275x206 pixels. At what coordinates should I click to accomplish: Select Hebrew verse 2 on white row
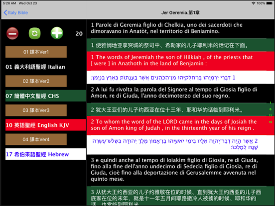point(181,144)
